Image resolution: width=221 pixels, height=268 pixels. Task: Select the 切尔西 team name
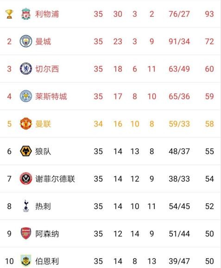(x=47, y=69)
